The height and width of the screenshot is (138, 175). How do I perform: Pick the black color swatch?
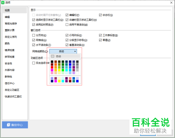[x=52, y=62]
